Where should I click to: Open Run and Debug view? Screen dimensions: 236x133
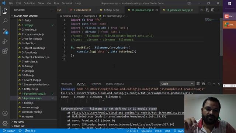pyautogui.click(x=5, y=41)
